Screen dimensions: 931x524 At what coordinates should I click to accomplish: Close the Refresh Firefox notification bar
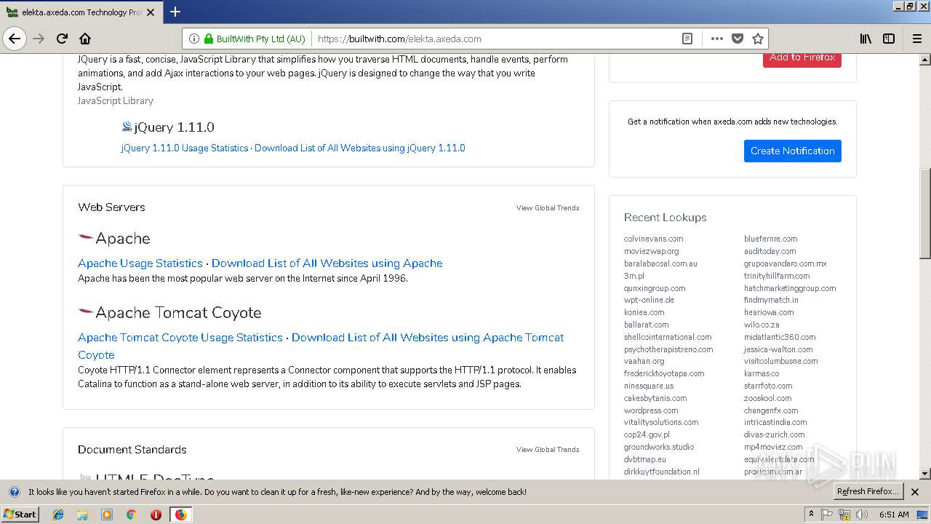point(915,492)
